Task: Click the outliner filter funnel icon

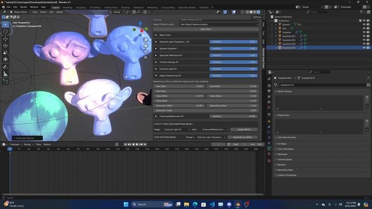Action: point(362,12)
